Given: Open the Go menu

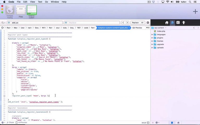Looking at the screenshot, I should pos(46,2).
